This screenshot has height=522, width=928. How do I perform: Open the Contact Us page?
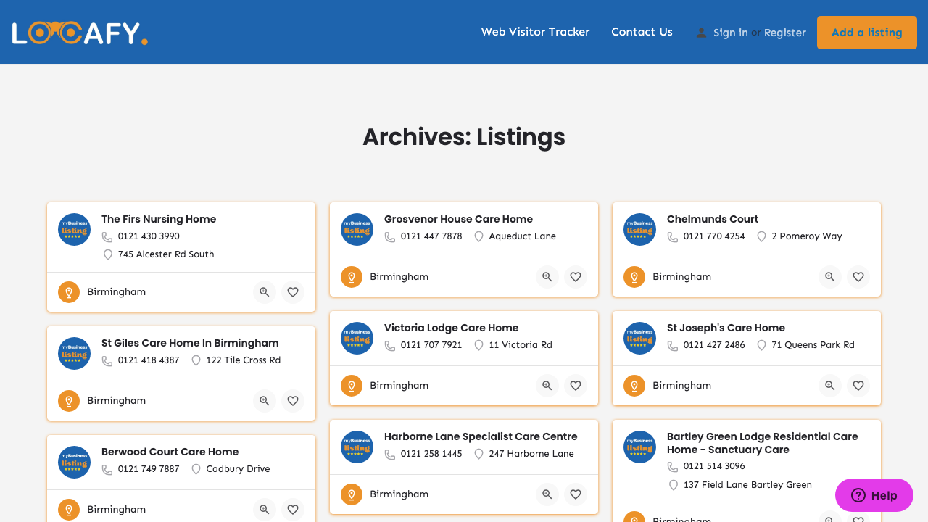(x=642, y=32)
